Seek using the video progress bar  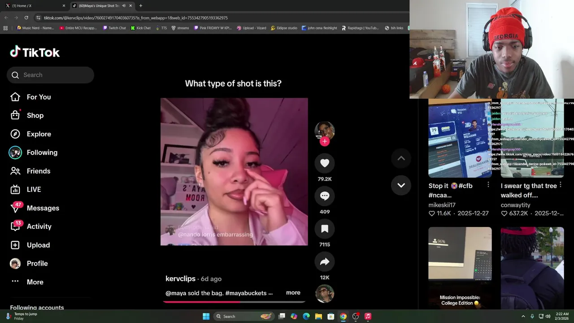234,301
